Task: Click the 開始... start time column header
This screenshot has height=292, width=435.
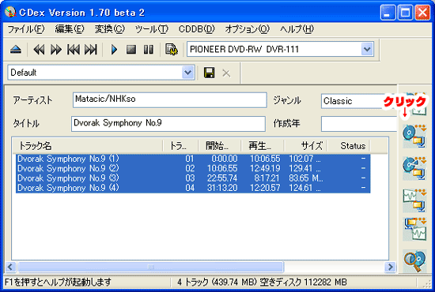Action: click(x=219, y=145)
